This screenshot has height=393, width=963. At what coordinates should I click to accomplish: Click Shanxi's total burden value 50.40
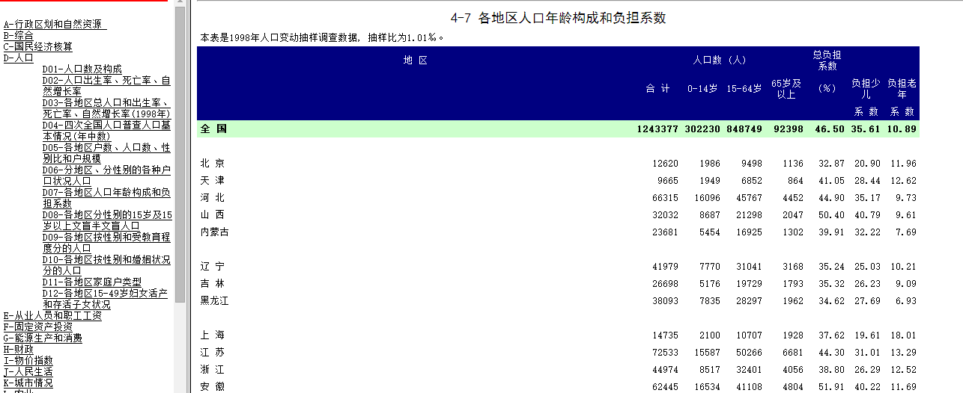[831, 216]
